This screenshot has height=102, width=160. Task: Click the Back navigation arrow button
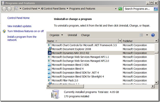4,9
